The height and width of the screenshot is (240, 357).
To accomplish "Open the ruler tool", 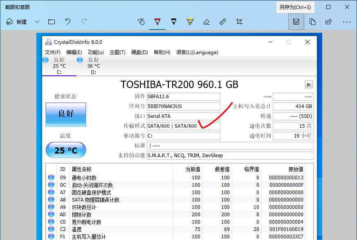I will pos(223,22).
